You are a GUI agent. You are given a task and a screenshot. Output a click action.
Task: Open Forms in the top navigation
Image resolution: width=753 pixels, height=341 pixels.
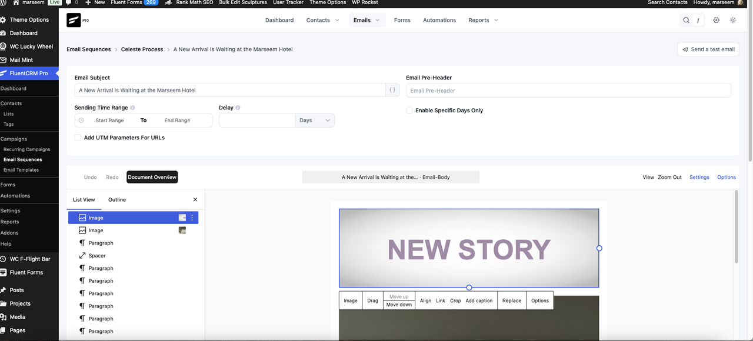tap(402, 20)
